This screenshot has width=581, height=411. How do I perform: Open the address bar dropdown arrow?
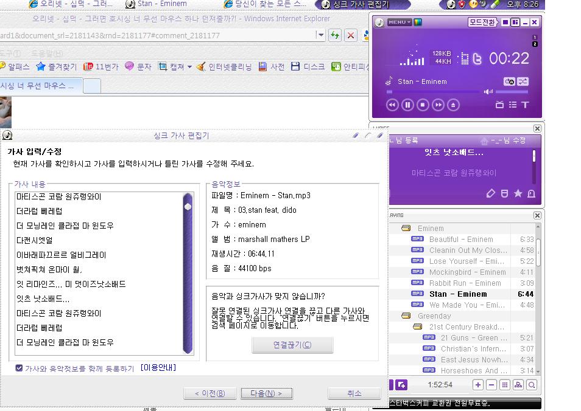pyautogui.click(x=321, y=35)
